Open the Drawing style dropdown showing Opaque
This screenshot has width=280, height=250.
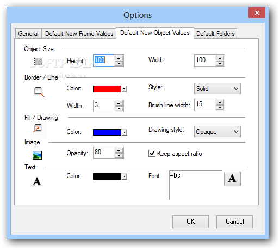click(x=217, y=132)
